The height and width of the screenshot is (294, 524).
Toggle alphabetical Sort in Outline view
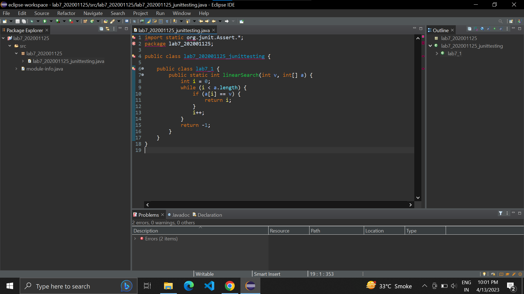[476, 29]
